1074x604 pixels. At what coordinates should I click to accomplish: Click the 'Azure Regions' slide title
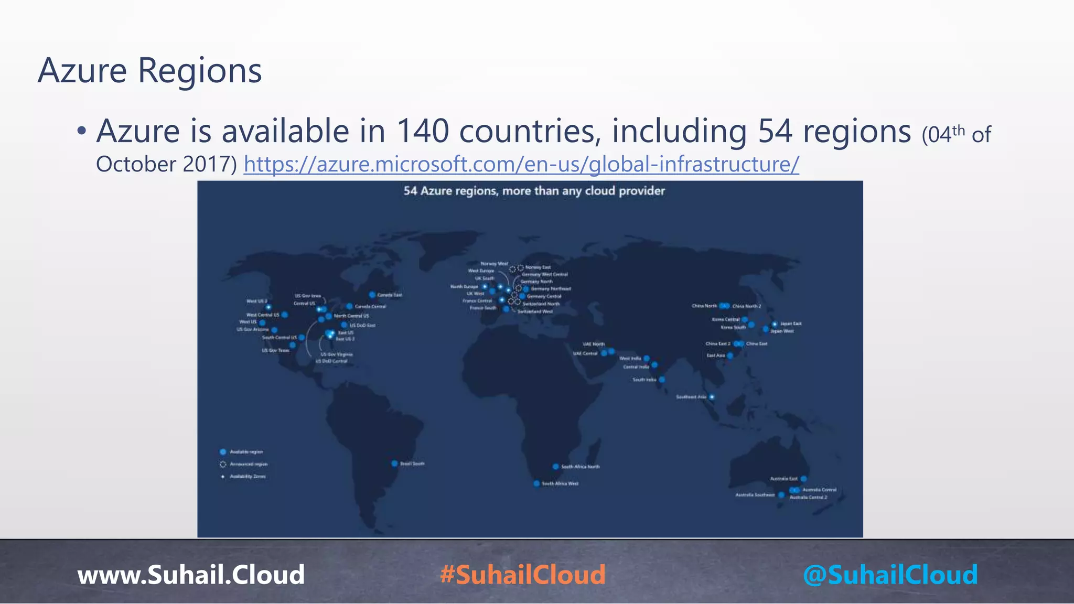coord(150,70)
